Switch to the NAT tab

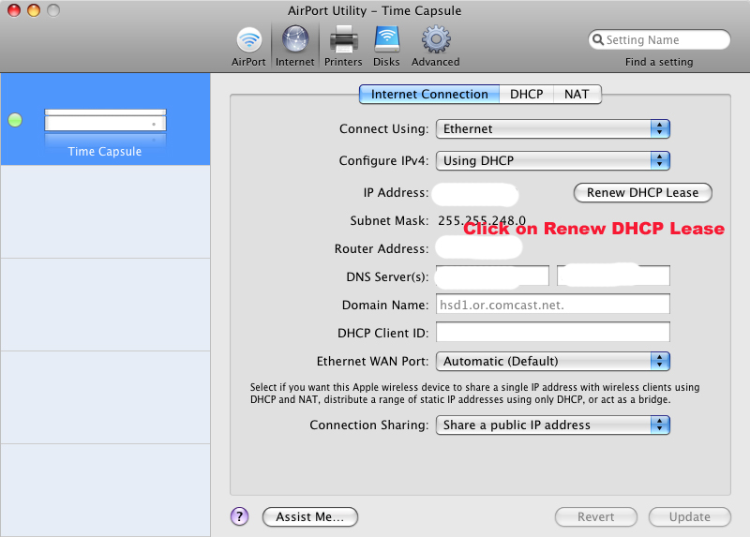tap(577, 95)
